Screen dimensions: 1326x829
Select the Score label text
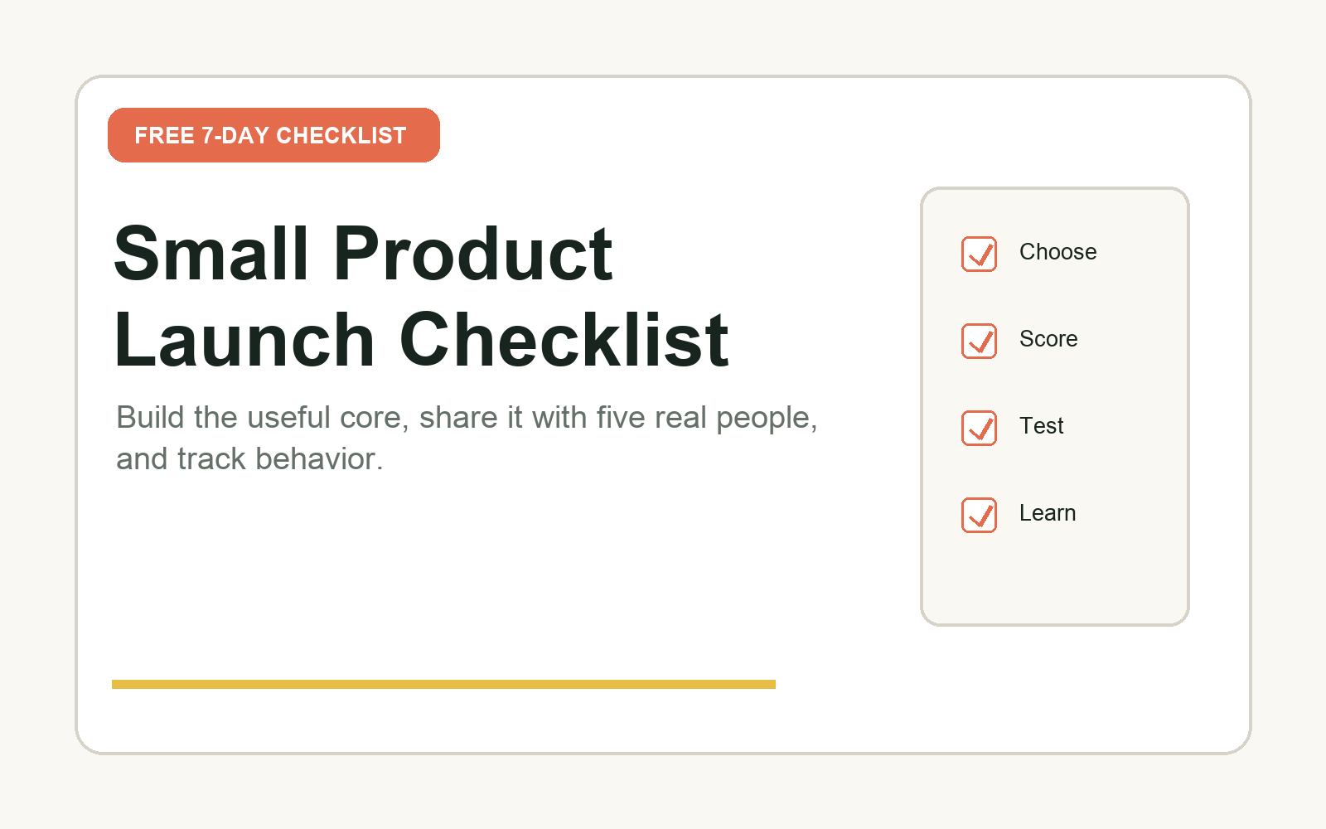tap(1048, 339)
